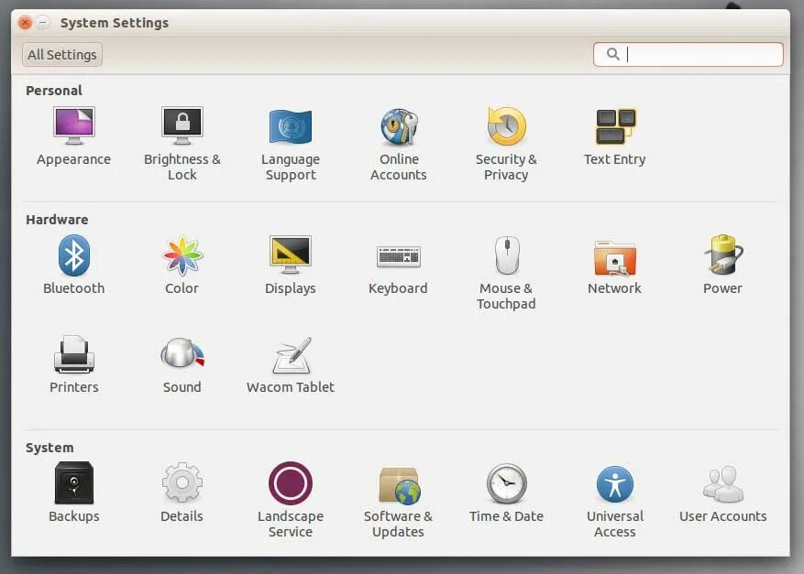Open Wacom Tablet settings
The width and height of the screenshot is (804, 574).
[x=291, y=365]
